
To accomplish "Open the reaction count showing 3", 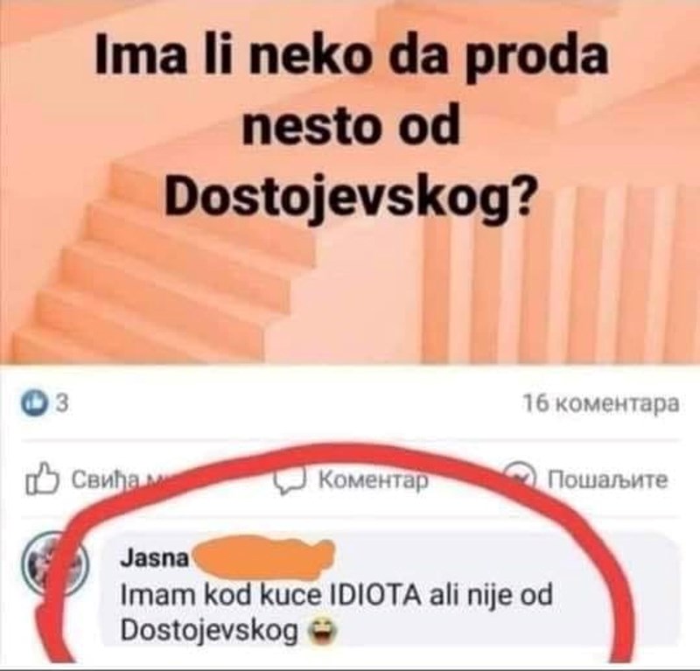I will click(x=62, y=404).
